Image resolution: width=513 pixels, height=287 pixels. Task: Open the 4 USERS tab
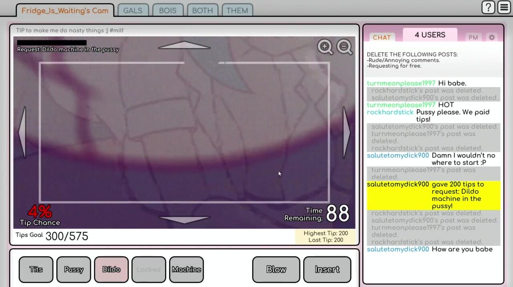(430, 35)
